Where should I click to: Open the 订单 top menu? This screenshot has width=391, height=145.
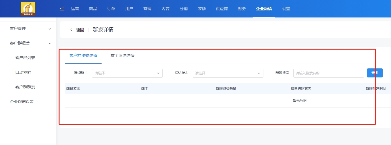pos(111,9)
